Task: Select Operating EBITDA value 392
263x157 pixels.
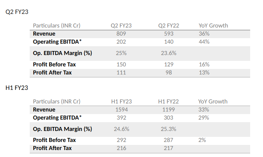Action: (121, 118)
